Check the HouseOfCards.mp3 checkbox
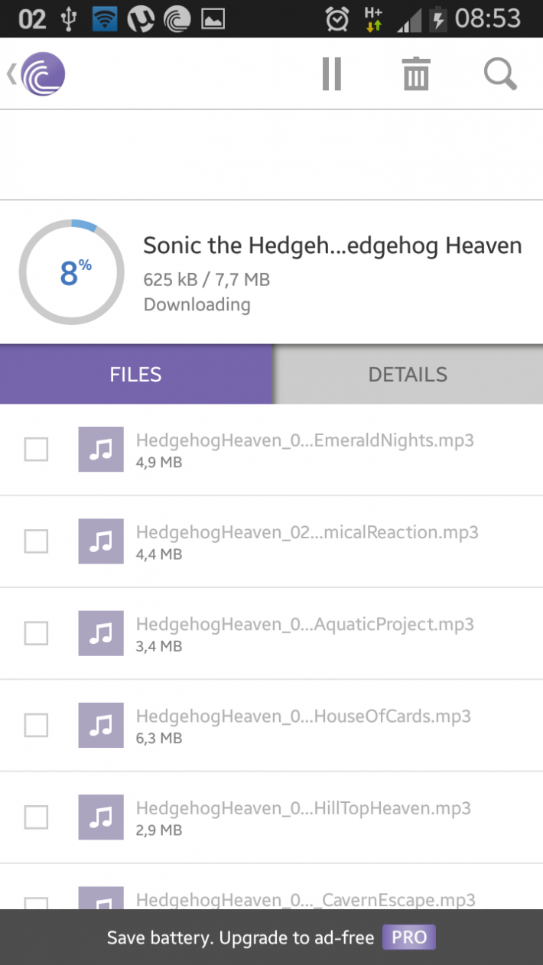Viewport: 543px width, 965px height. click(36, 725)
